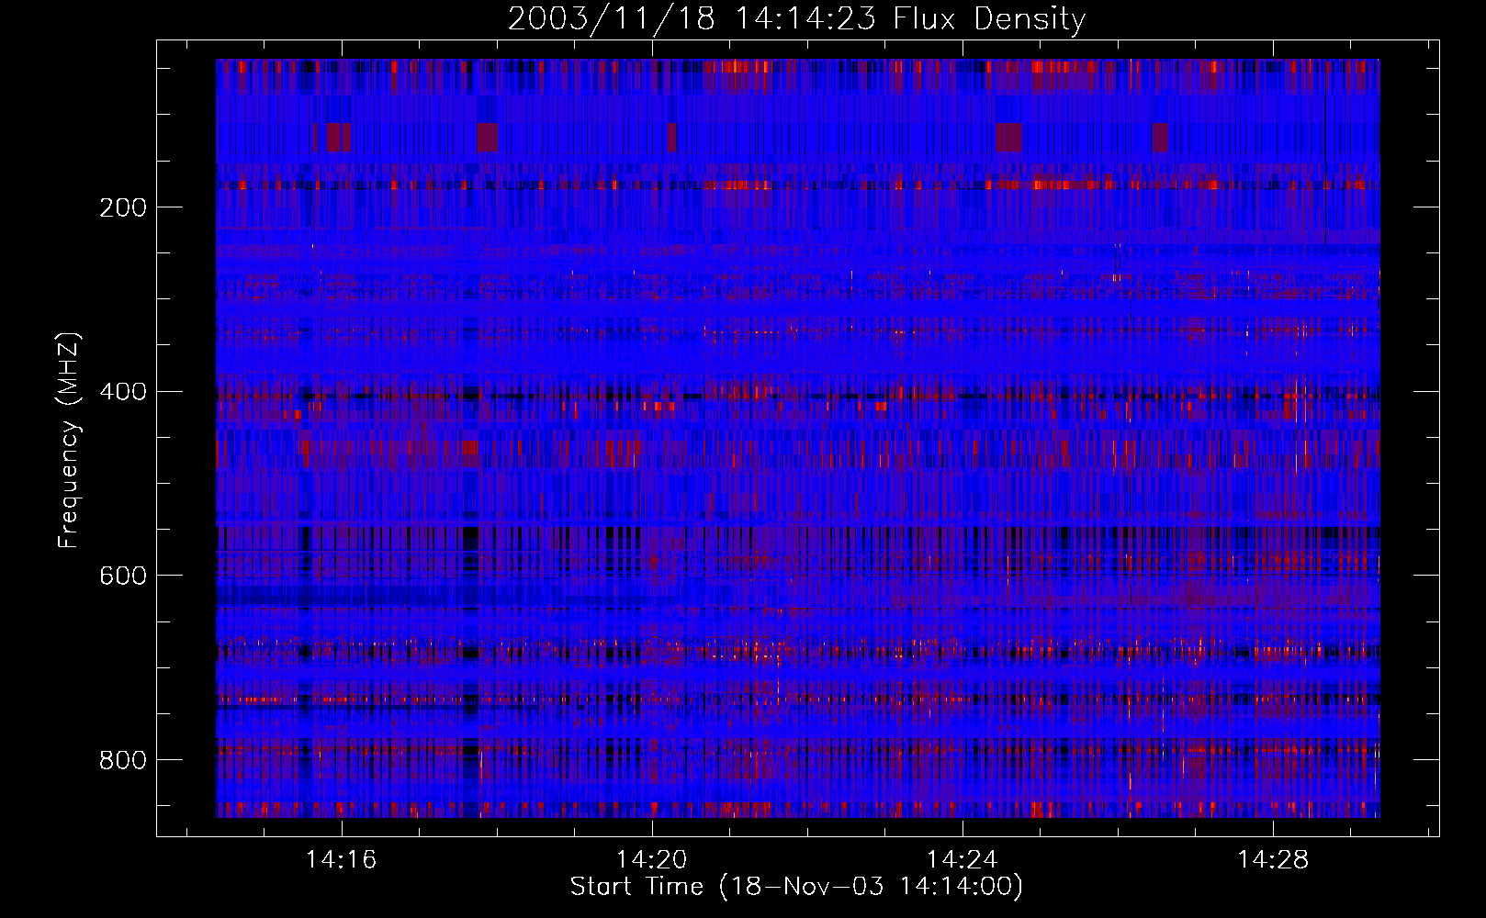Click the 14:20 time tick label
Viewport: 1486px width, 918px height.
click(x=652, y=860)
